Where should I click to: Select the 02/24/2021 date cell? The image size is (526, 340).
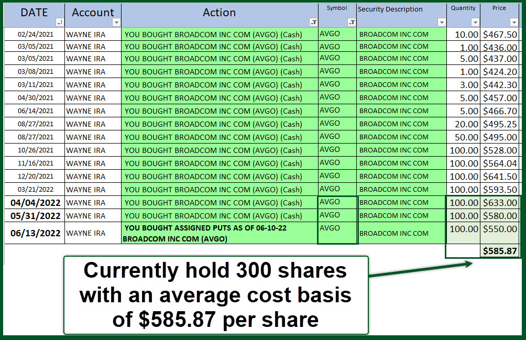[x=35, y=34]
